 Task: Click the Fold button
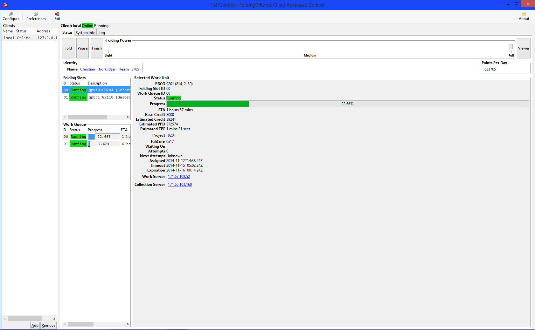pos(68,48)
